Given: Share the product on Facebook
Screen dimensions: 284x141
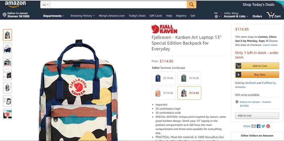Looking at the screenshot, I should pos(258,126).
